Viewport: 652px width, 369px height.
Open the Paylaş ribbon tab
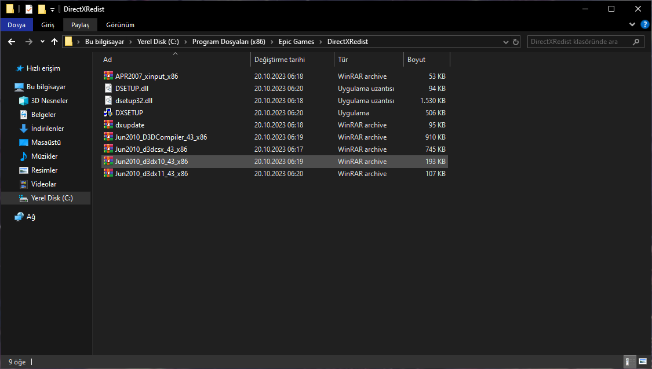pos(80,25)
